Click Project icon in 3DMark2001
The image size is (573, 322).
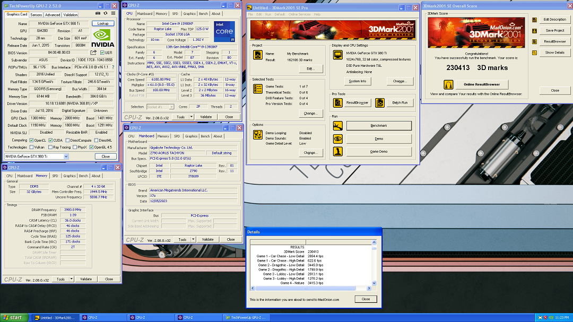tap(258, 55)
